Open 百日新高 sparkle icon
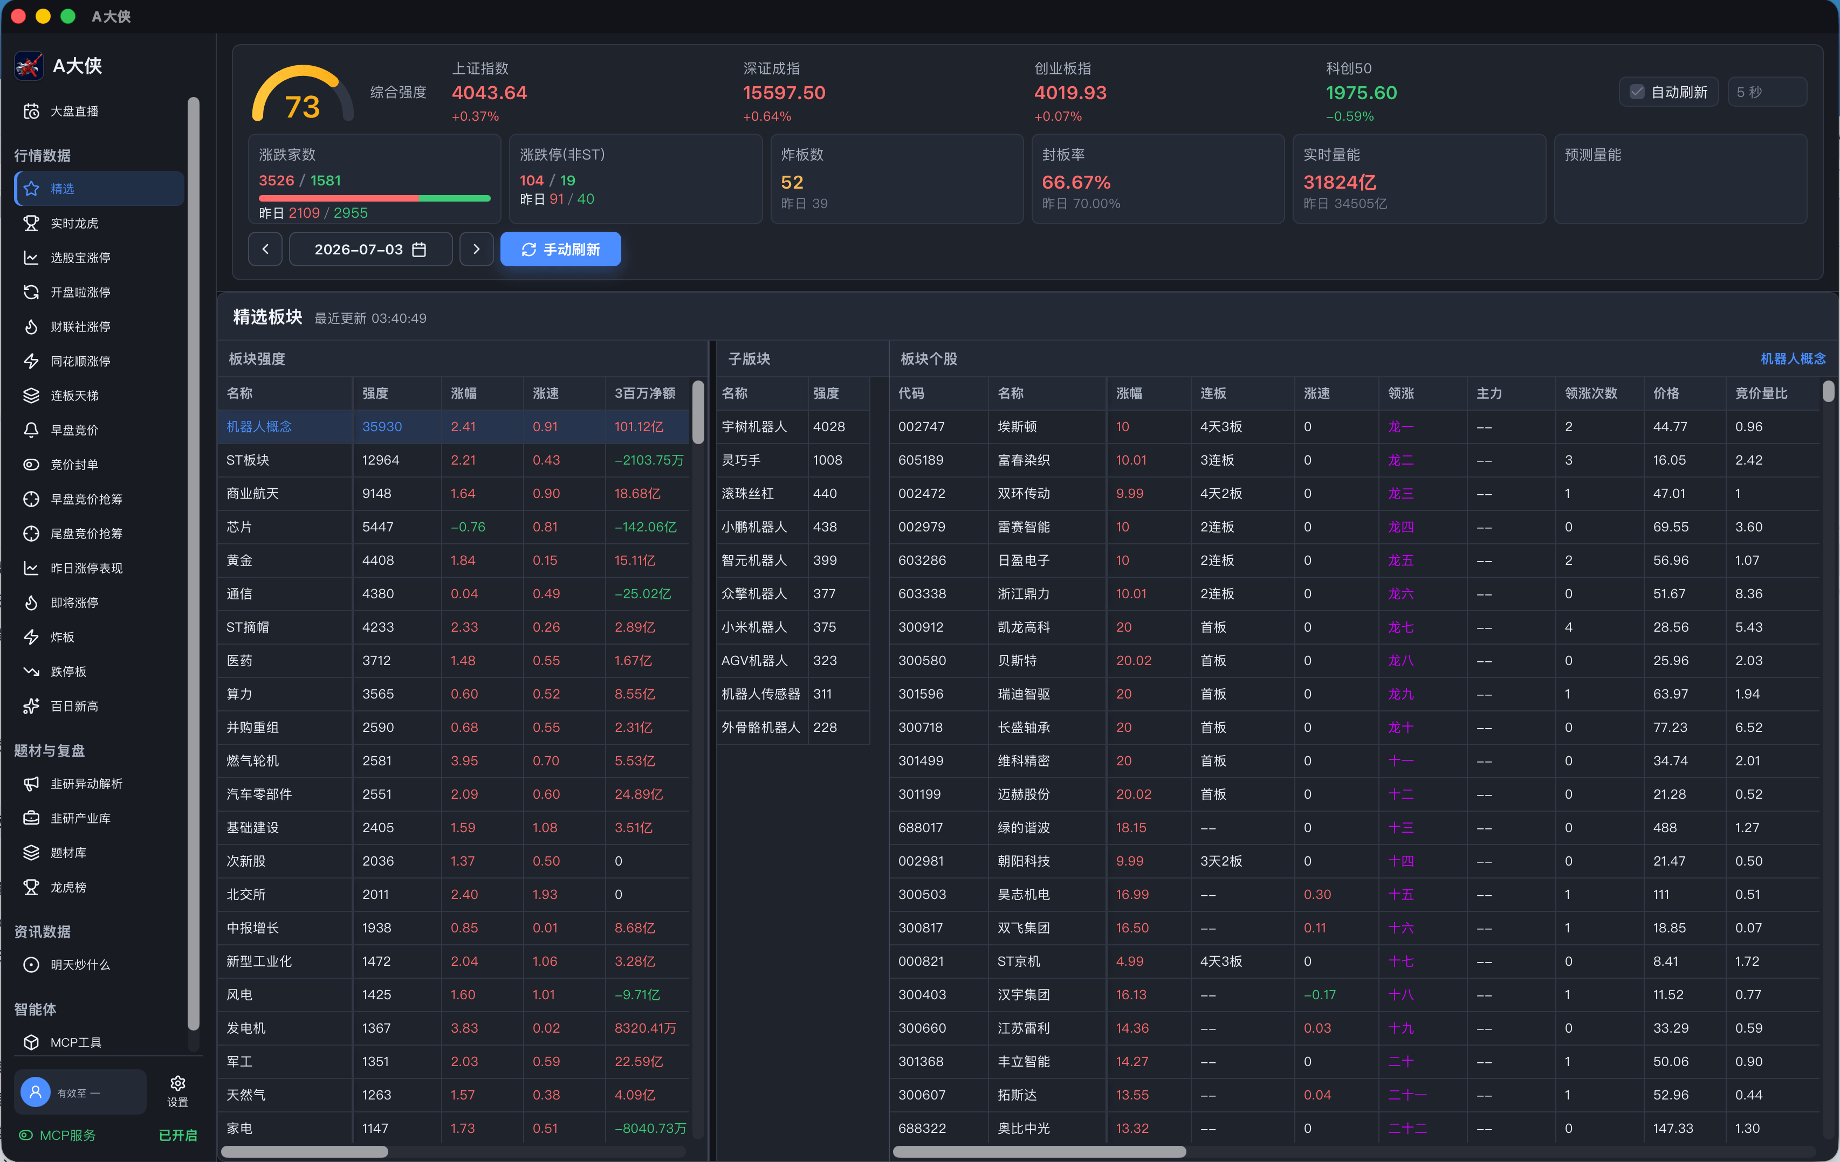The width and height of the screenshot is (1840, 1162). [31, 706]
